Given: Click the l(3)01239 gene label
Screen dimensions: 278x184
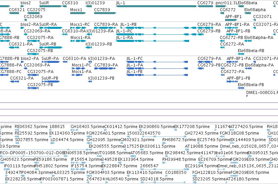Looking at the screenshot, I should pos(95,3).
